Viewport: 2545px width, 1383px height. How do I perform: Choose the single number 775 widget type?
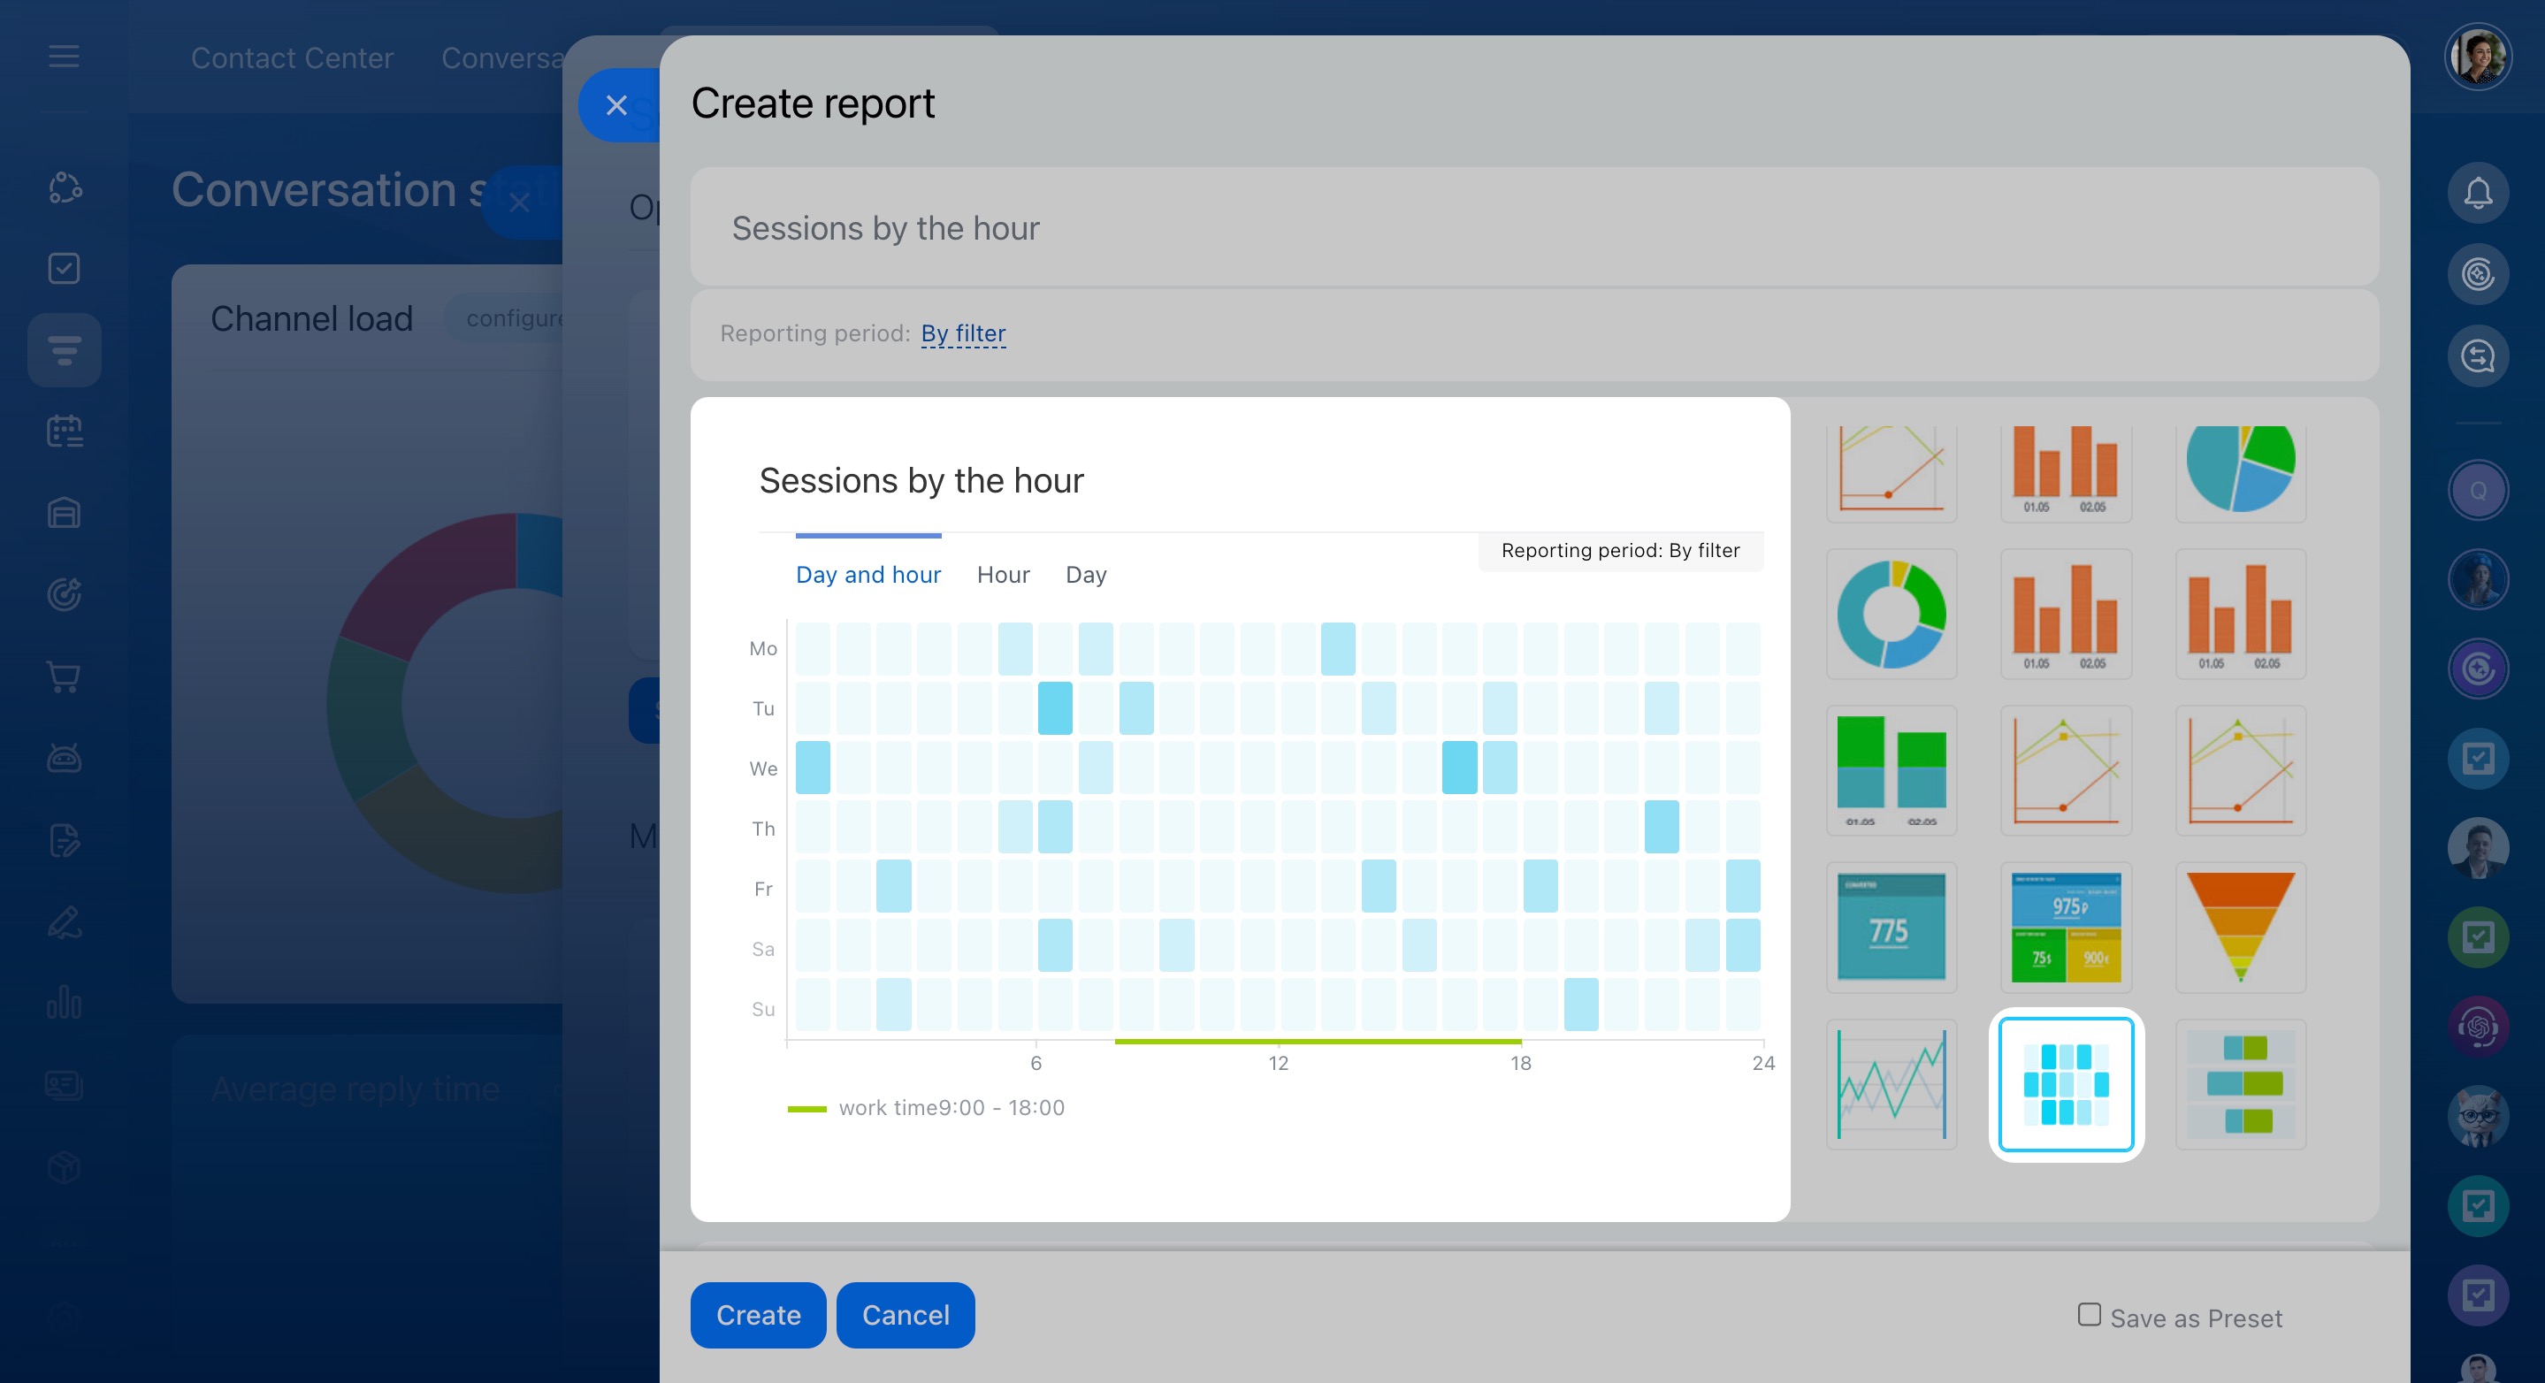coord(1891,927)
